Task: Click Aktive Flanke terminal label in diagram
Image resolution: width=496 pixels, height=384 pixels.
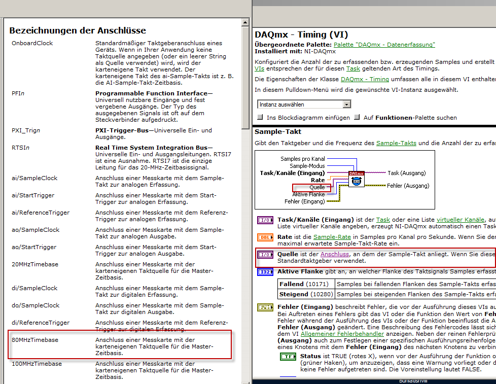Action: pyautogui.click(x=308, y=194)
